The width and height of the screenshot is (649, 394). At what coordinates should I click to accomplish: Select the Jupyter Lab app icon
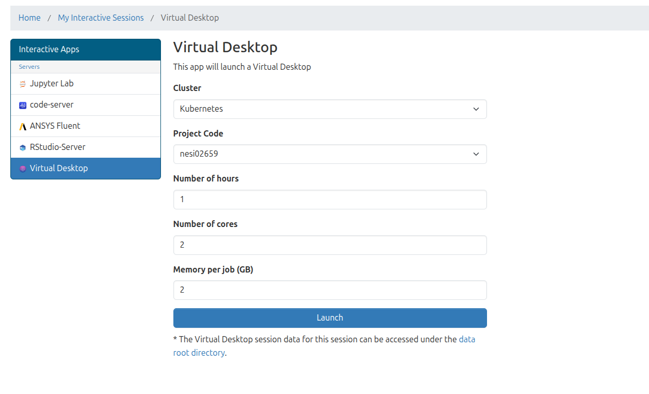(23, 83)
